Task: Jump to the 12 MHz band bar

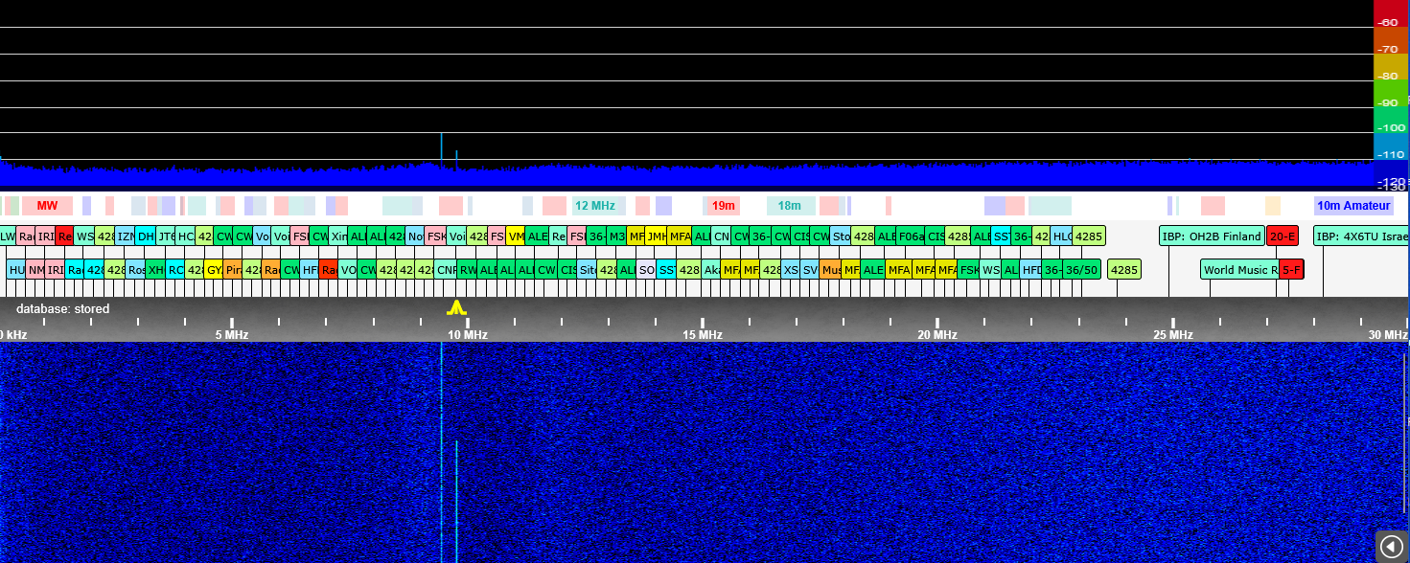Action: pyautogui.click(x=596, y=206)
